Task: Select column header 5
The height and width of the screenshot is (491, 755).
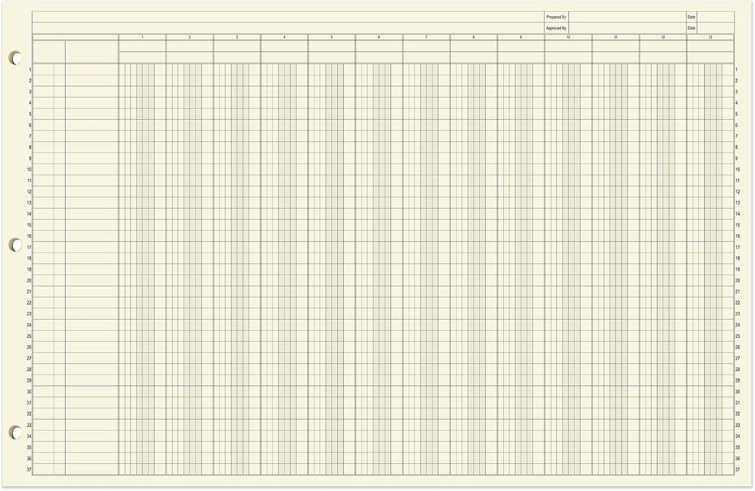Action: [331, 37]
